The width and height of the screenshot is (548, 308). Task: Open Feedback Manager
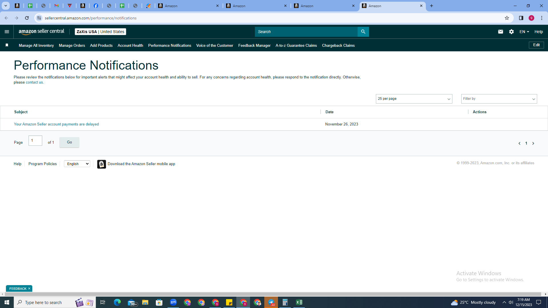coord(254,45)
